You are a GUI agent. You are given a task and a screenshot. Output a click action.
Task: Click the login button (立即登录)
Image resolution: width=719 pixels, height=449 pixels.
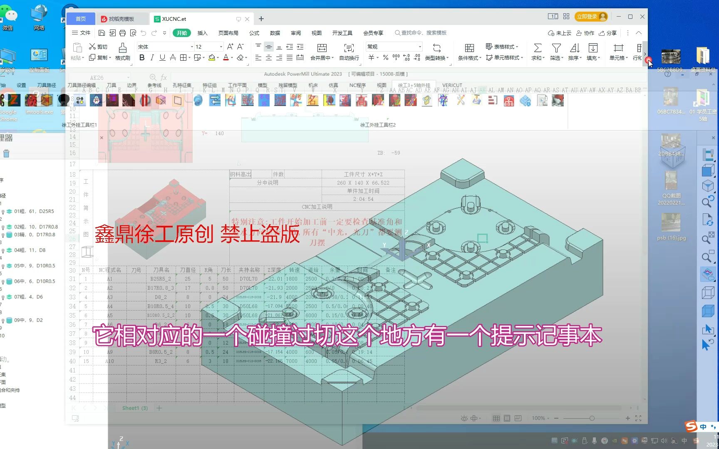(592, 17)
